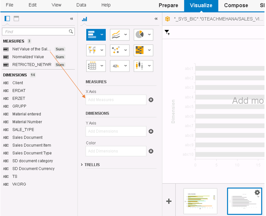Open the first colored bar chart thumbnail
The height and width of the screenshot is (216, 266).
[x=200, y=201]
